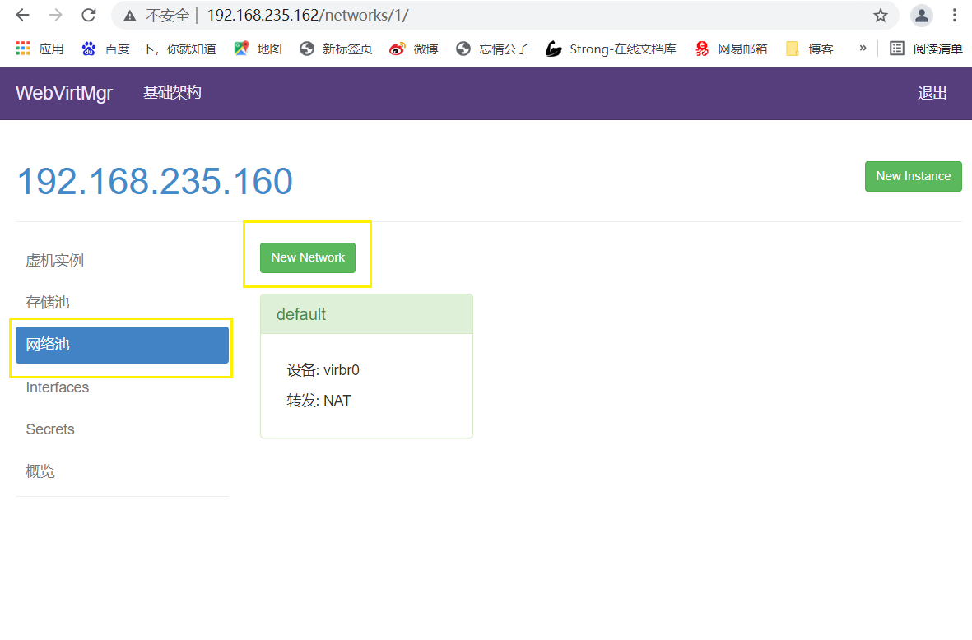Open the 网易邮箱 bookmark
972x640 pixels.
(x=731, y=49)
